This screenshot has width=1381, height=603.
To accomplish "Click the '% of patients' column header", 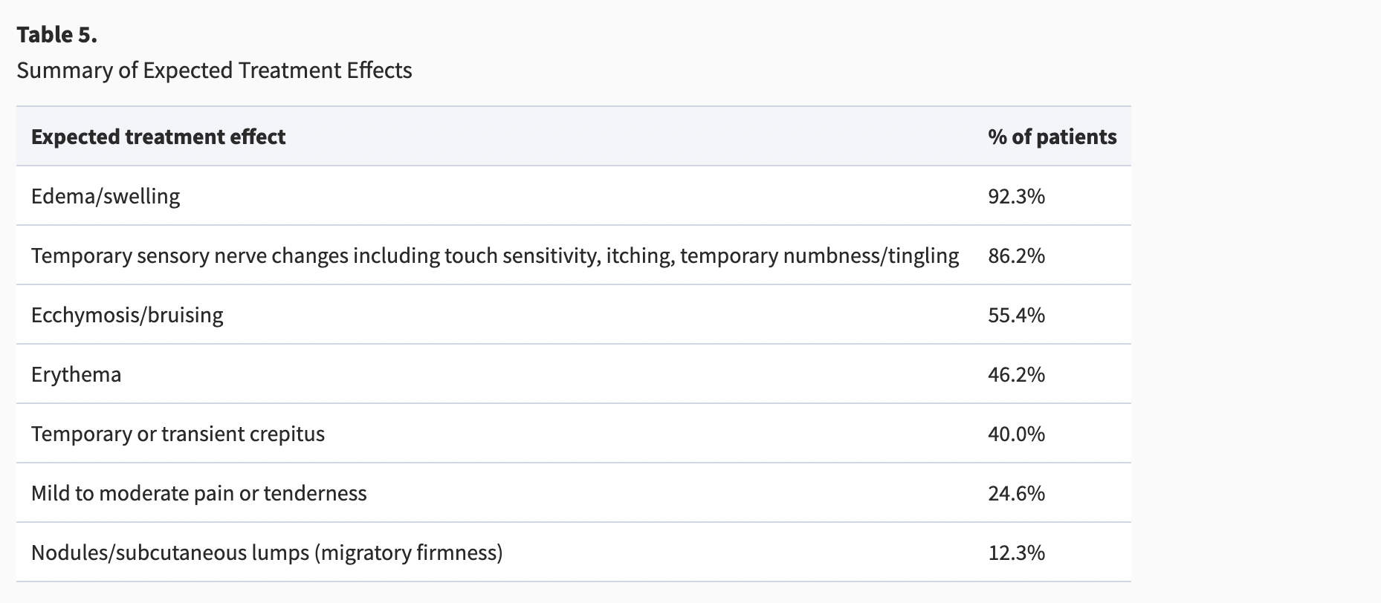I will 1052,137.
